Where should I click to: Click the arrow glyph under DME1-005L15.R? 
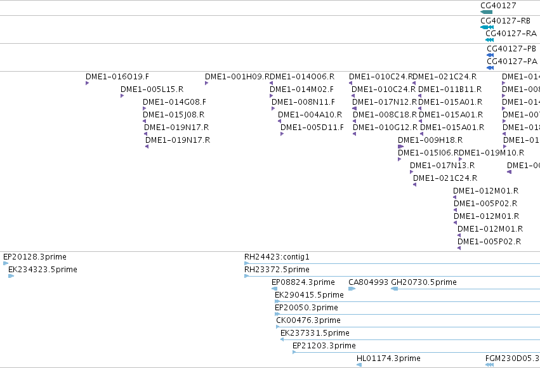point(122,96)
